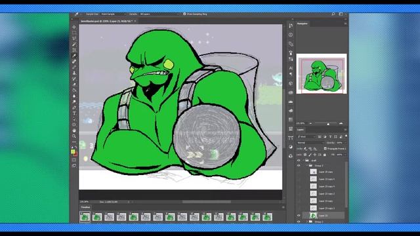This screenshot has width=420, height=236.
Task: Show Layer 23 copy 6 visibility
Action: coord(299,179)
